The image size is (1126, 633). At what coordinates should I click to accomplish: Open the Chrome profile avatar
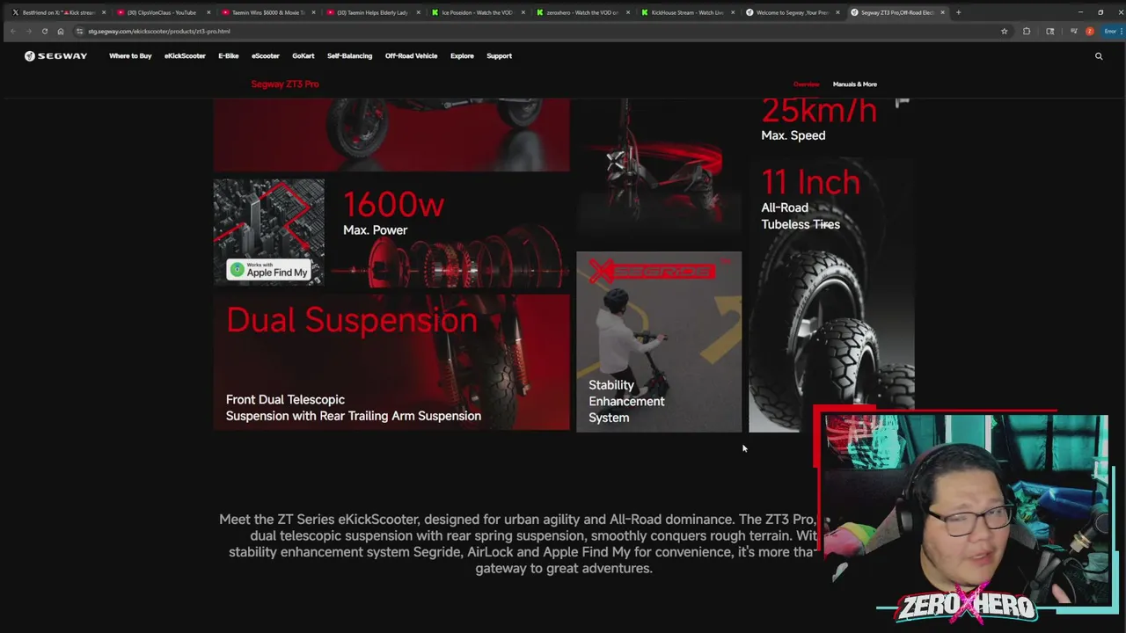1090,31
